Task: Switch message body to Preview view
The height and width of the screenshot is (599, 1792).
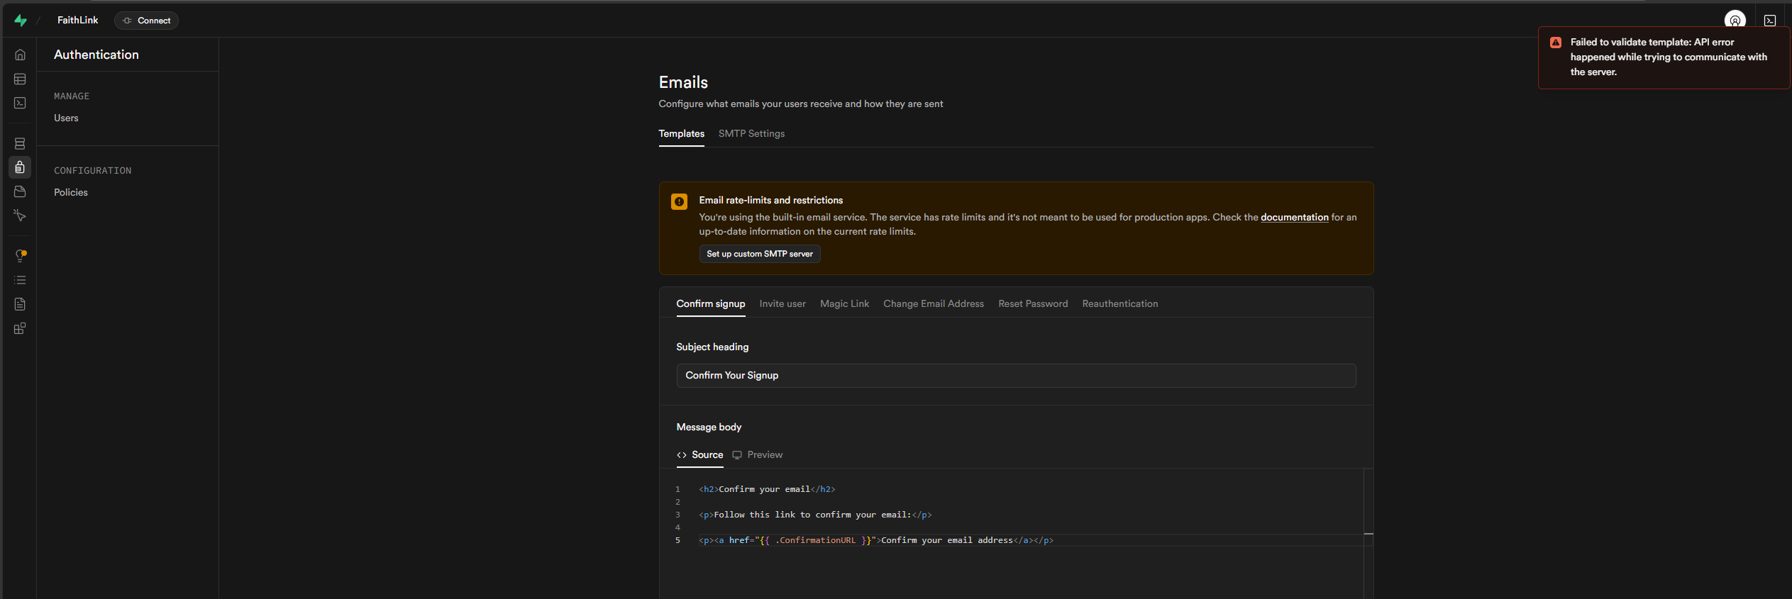Action: coord(758,455)
